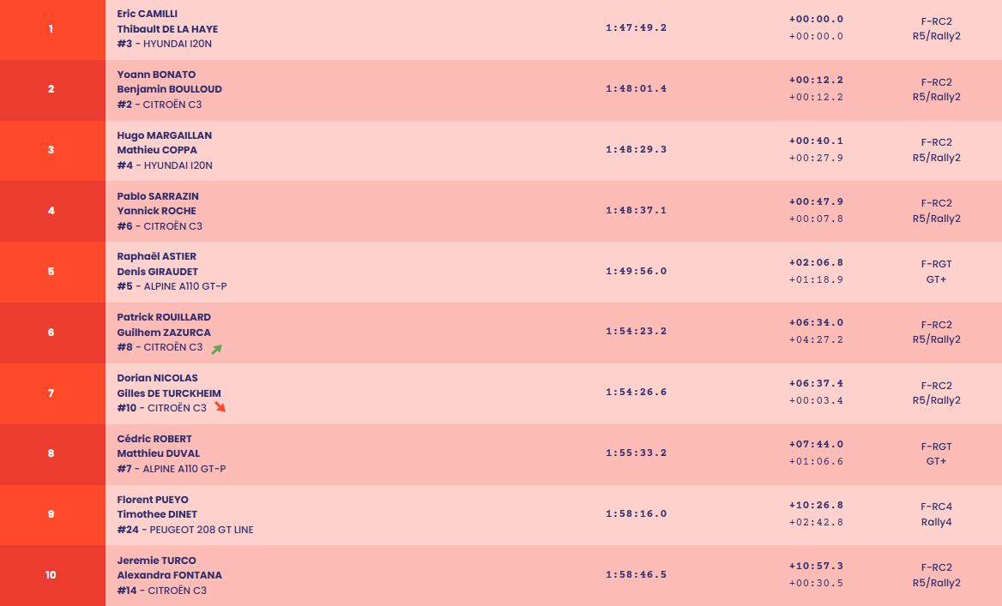1002x606 pixels.
Task: Click #24 Peugeot 208 GT Line car
Action: click(185, 530)
